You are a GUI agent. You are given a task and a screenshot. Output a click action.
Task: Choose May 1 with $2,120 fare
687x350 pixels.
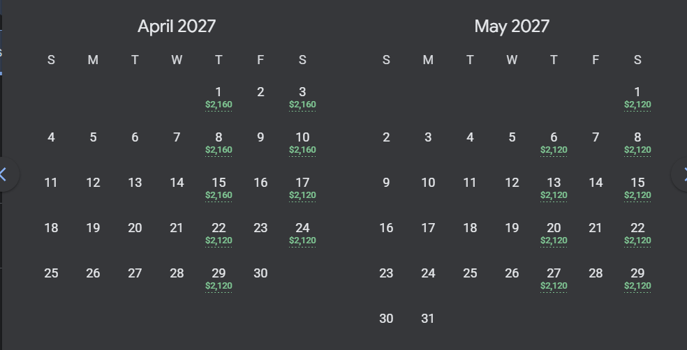[637, 98]
